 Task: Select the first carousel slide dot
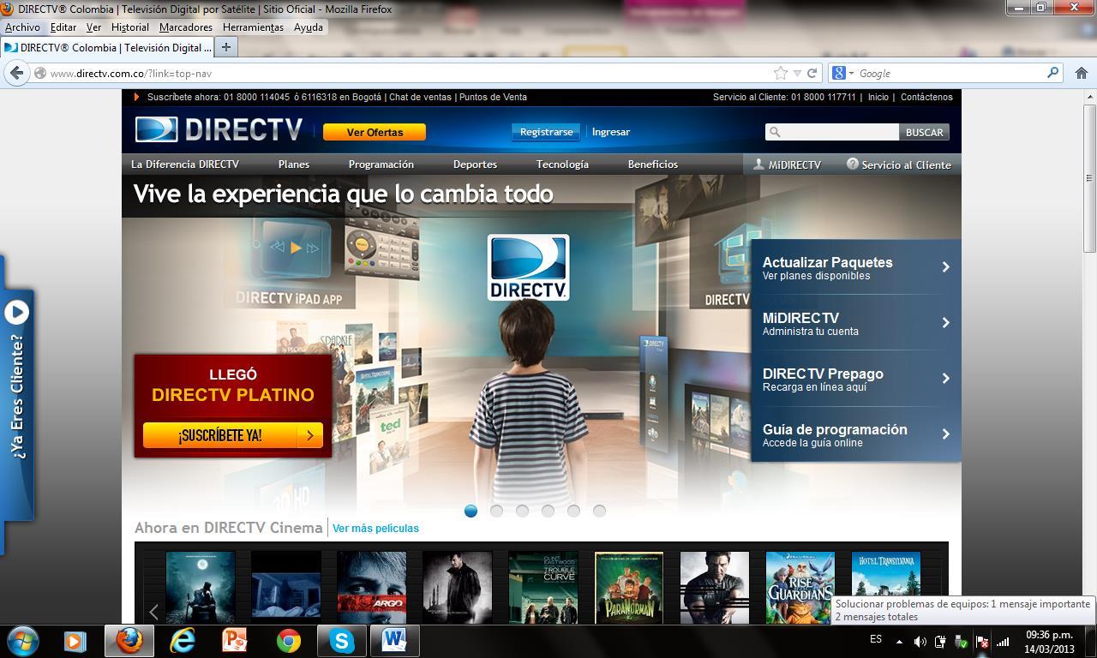click(471, 511)
